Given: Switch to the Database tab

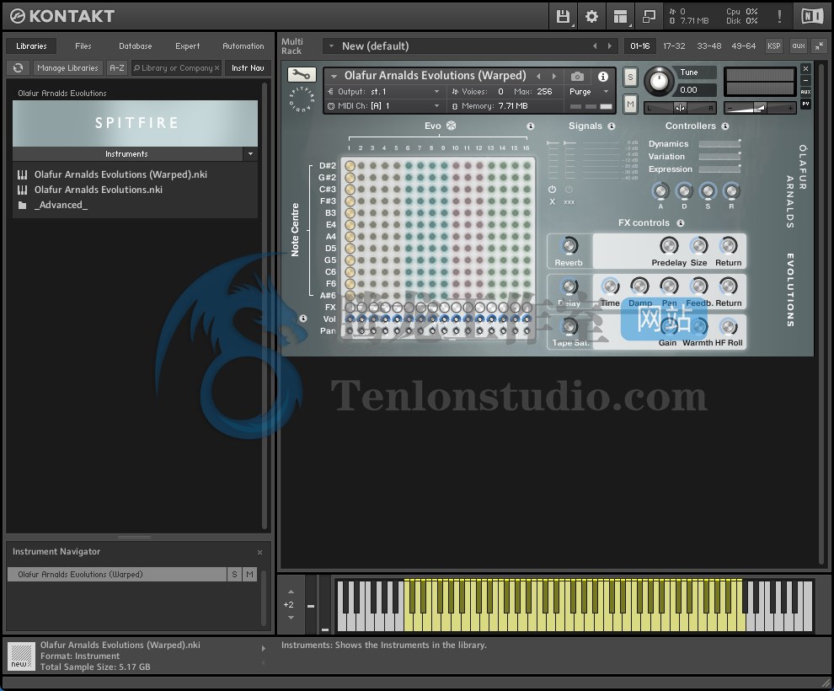Looking at the screenshot, I should (135, 46).
